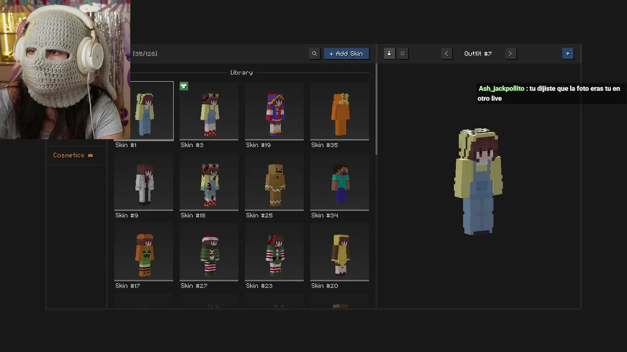627x352 pixels.
Task: Click the + Add Skin button
Action: coord(346,54)
